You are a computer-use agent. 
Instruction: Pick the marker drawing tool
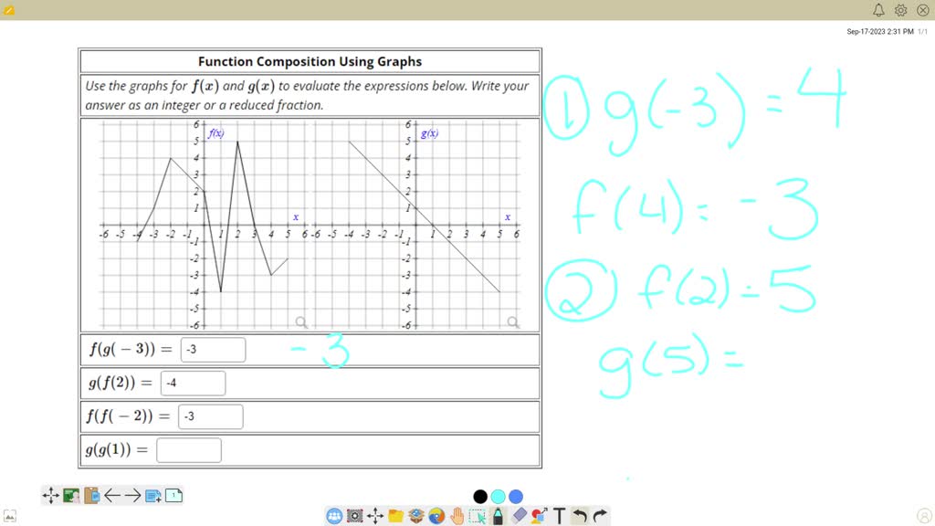click(498, 516)
